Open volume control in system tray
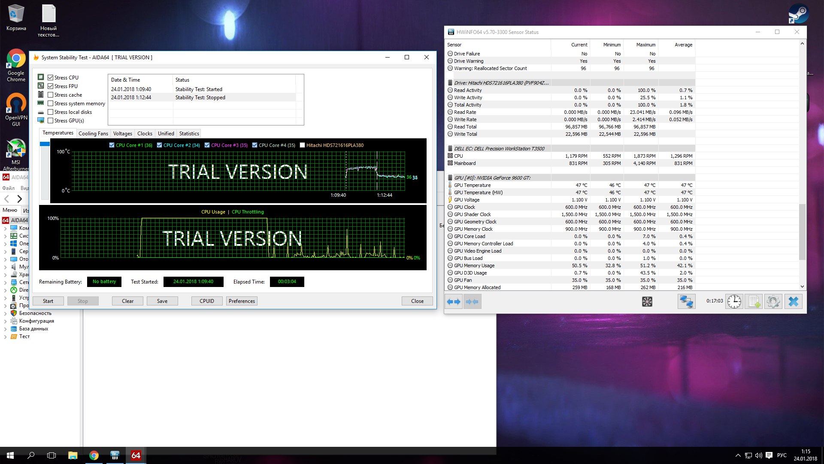Screen dimensions: 824x464 pos(758,455)
